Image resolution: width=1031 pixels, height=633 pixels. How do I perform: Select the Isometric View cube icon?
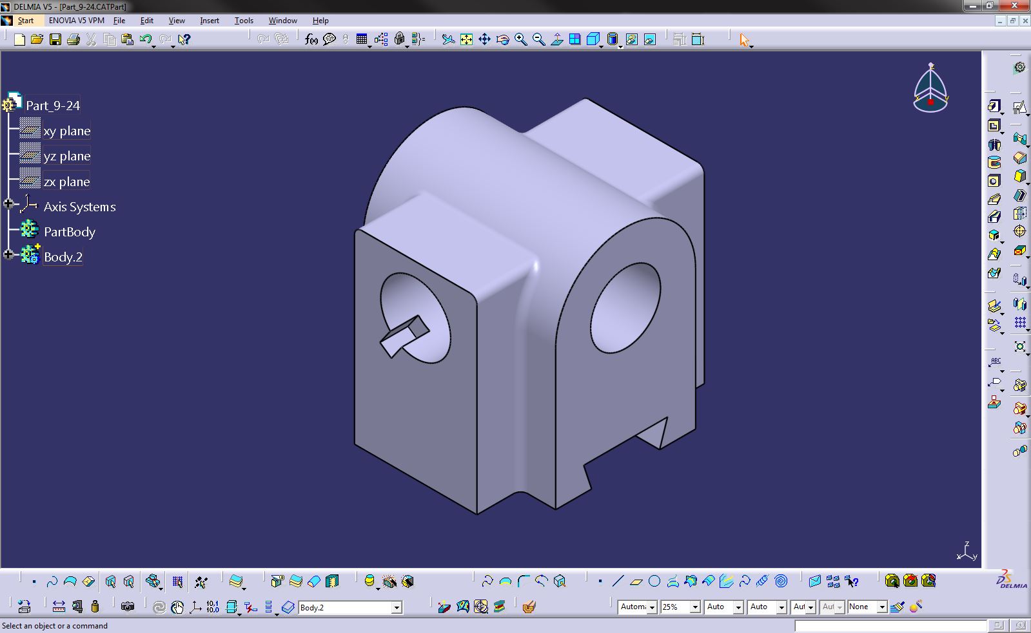[593, 40]
